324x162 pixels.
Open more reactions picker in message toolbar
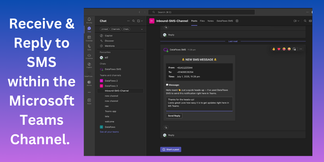coord(294,49)
